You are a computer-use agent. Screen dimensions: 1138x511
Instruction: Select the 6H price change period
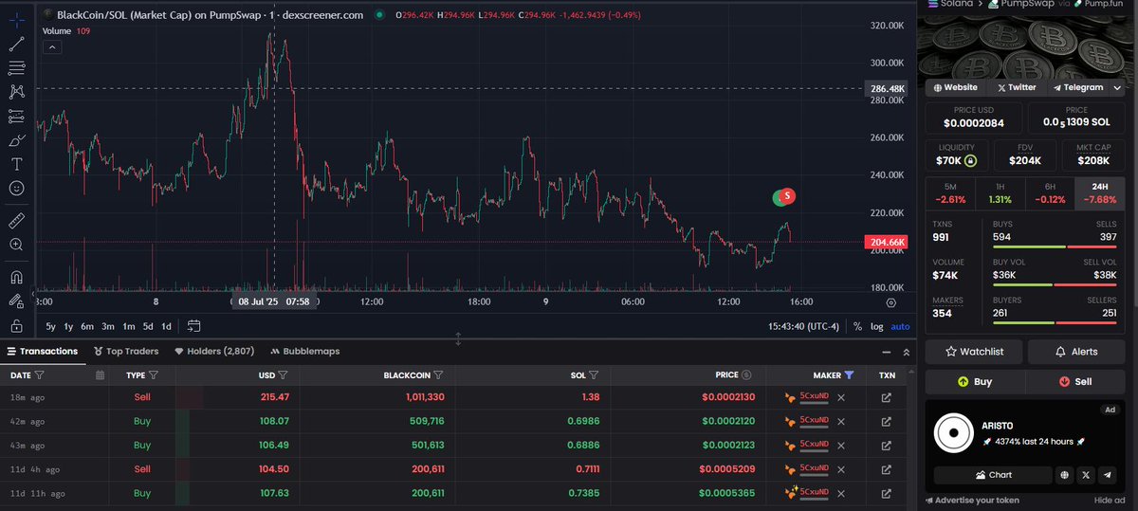1052,193
